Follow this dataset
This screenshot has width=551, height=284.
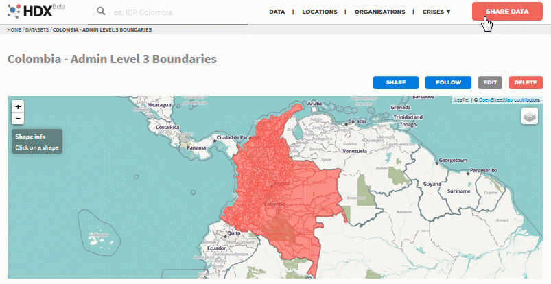[447, 82]
